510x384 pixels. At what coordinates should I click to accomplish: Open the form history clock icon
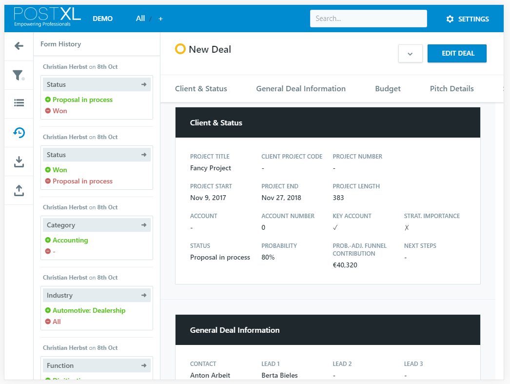click(x=19, y=132)
